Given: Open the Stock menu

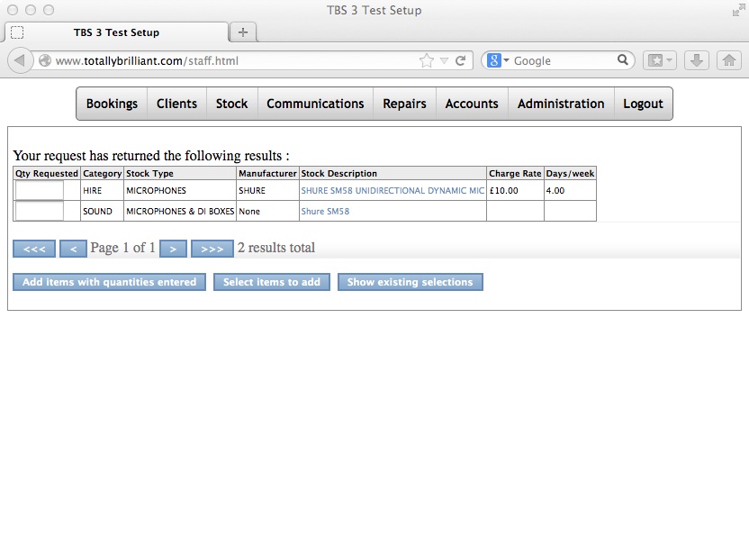Looking at the screenshot, I should click(x=231, y=104).
